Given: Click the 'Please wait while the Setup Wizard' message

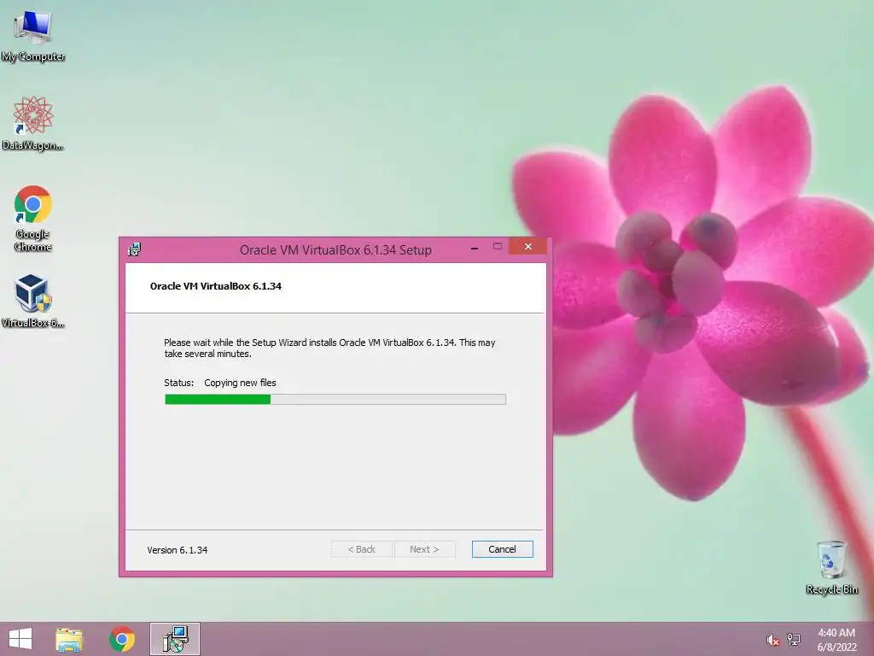Looking at the screenshot, I should 329,348.
